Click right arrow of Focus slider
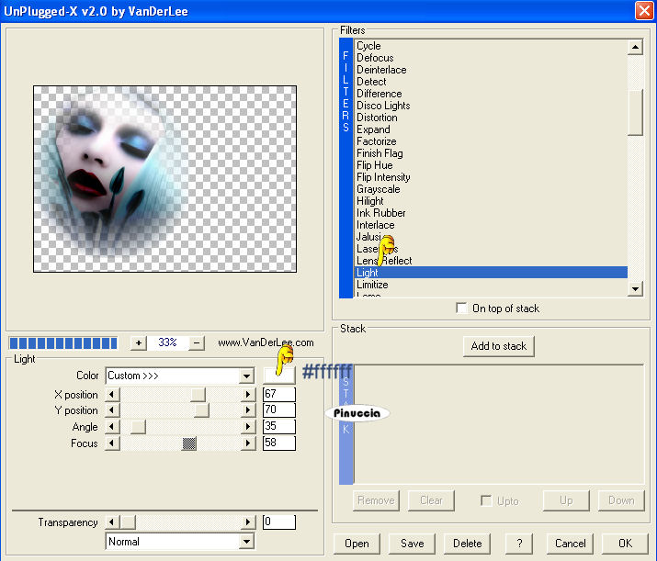This screenshot has height=561, width=657. click(x=247, y=443)
